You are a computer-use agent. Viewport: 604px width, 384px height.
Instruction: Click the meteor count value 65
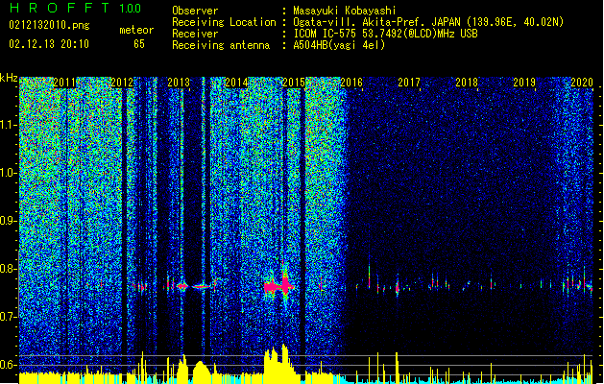(139, 44)
